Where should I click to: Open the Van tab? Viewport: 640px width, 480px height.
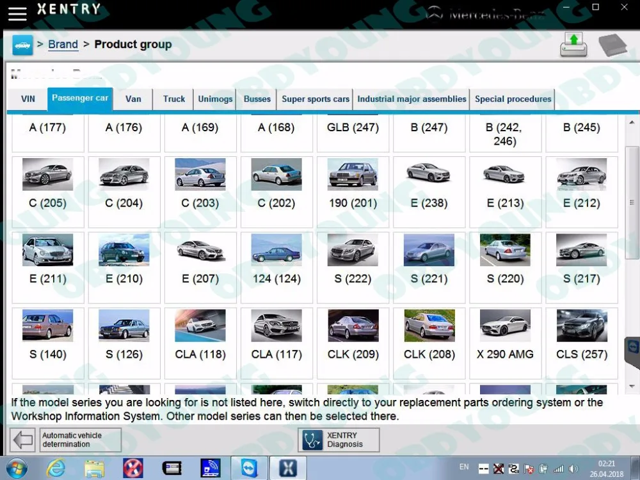133,99
